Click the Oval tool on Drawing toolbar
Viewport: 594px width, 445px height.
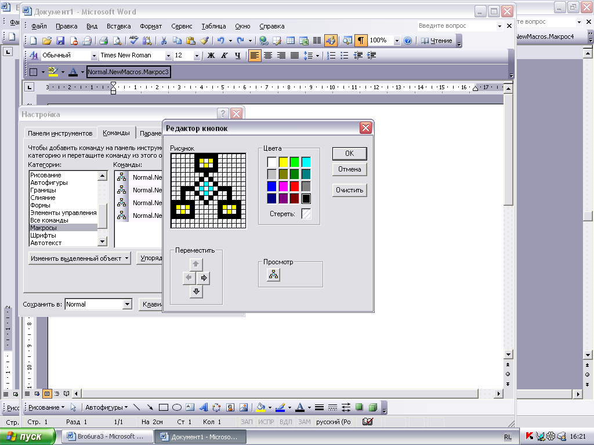176,407
